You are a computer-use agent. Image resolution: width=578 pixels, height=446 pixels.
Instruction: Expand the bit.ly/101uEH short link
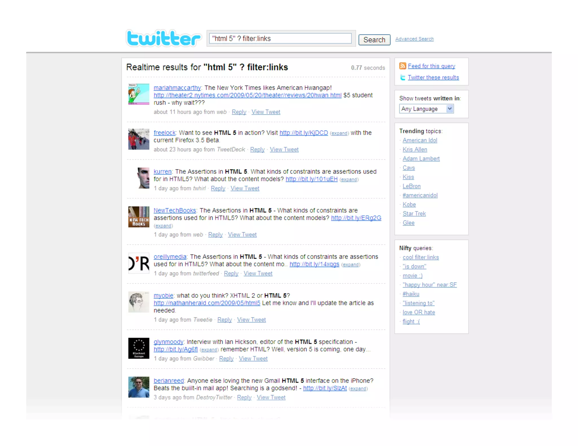[x=349, y=179]
